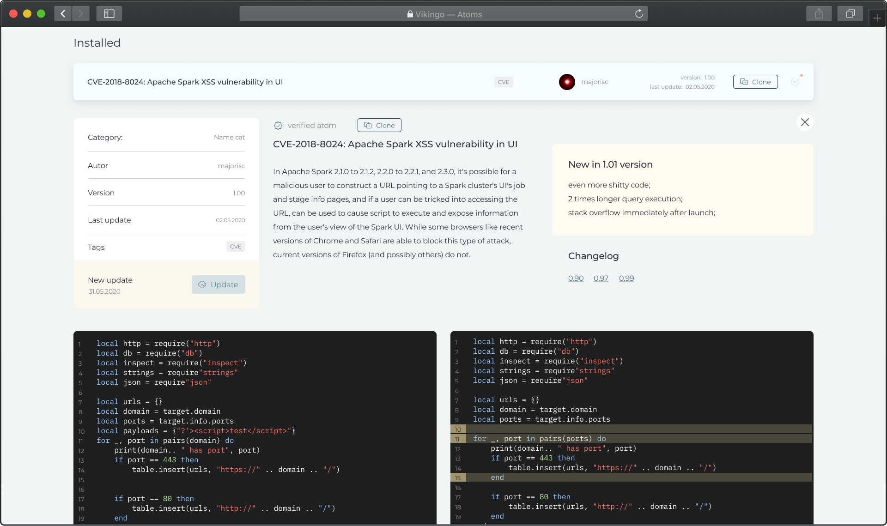Click the CVE label in the atom header row
887x526 pixels.
(504, 82)
